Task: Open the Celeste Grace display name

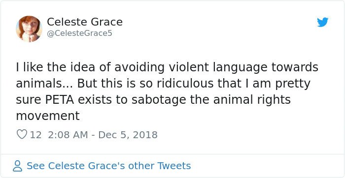Action: [85, 22]
